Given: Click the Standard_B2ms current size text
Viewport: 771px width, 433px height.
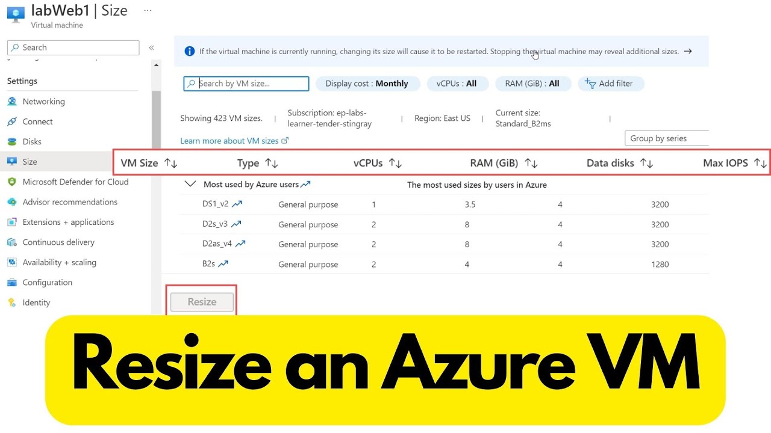Looking at the screenshot, I should (523, 124).
